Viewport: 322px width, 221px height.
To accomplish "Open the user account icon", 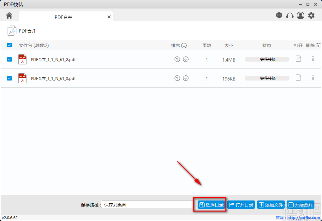I will click(x=301, y=15).
